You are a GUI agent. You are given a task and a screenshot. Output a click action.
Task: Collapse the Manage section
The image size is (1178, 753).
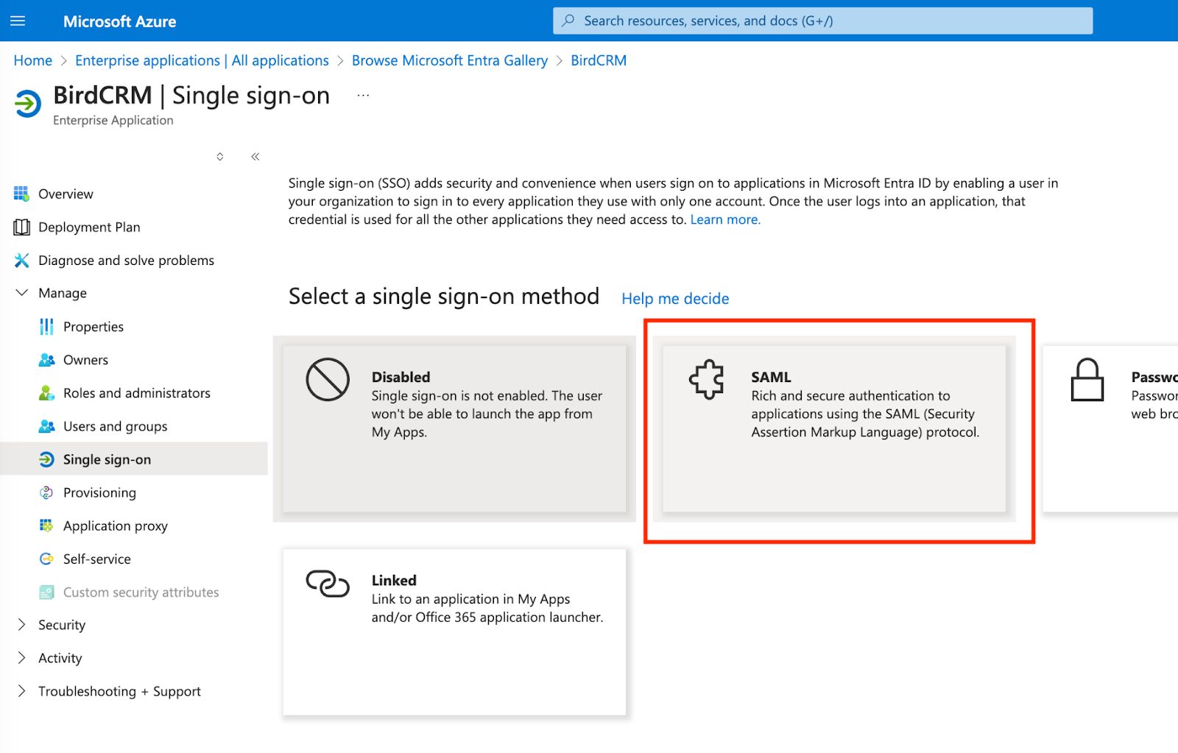22,293
